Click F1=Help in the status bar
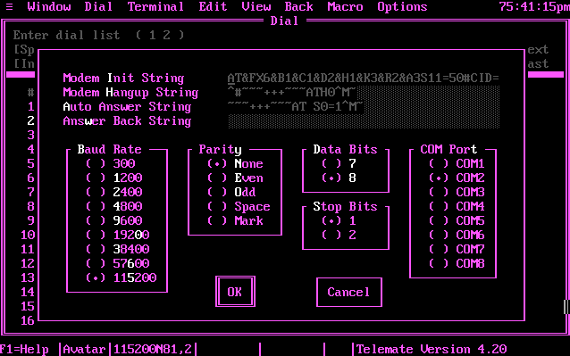 pos(24,349)
